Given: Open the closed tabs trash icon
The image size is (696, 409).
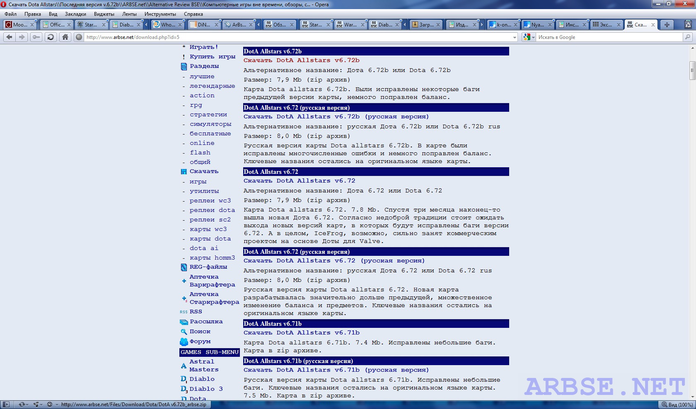Looking at the screenshot, I should click(x=688, y=25).
